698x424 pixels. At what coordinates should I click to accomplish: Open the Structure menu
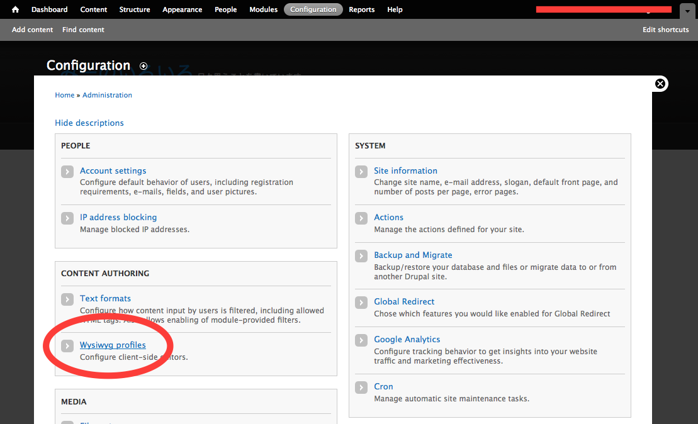[135, 9]
